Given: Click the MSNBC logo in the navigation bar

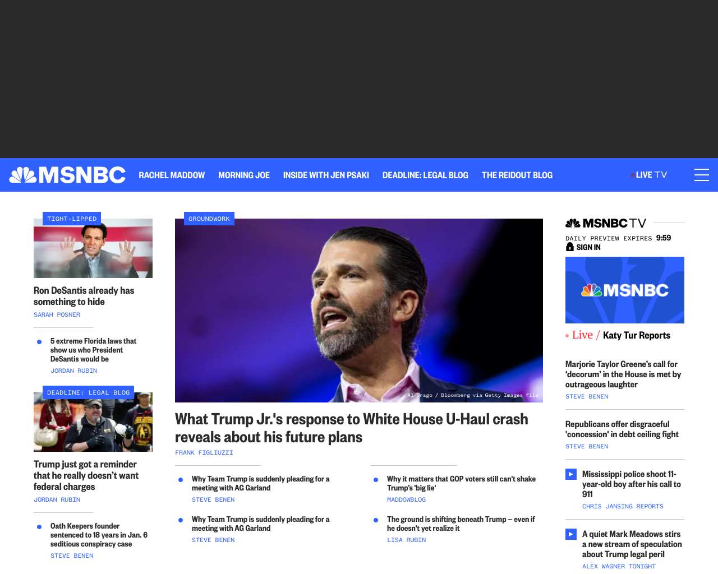Looking at the screenshot, I should 67,175.
